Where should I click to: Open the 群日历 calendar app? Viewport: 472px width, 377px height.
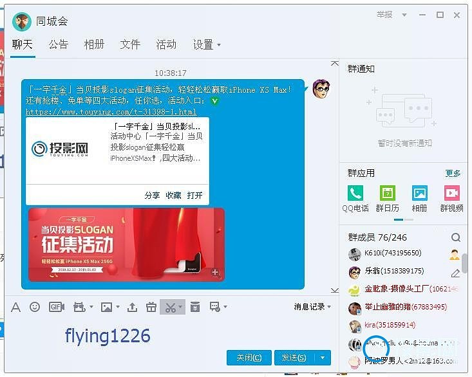click(x=388, y=199)
